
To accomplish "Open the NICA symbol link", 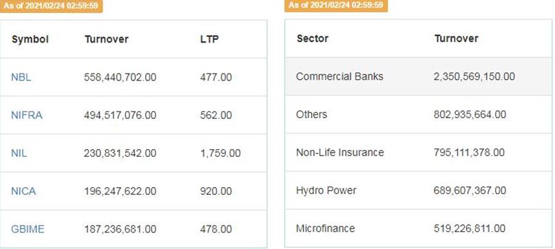I will 23,191.
